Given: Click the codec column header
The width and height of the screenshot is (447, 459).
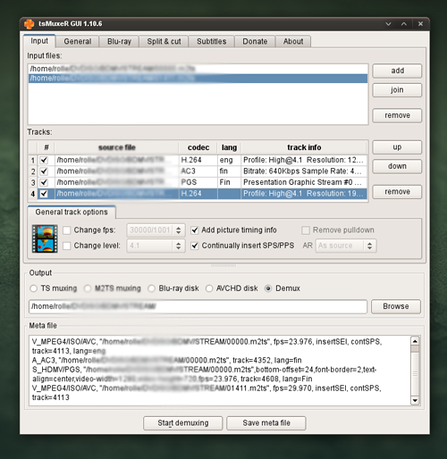Looking at the screenshot, I should point(198,147).
